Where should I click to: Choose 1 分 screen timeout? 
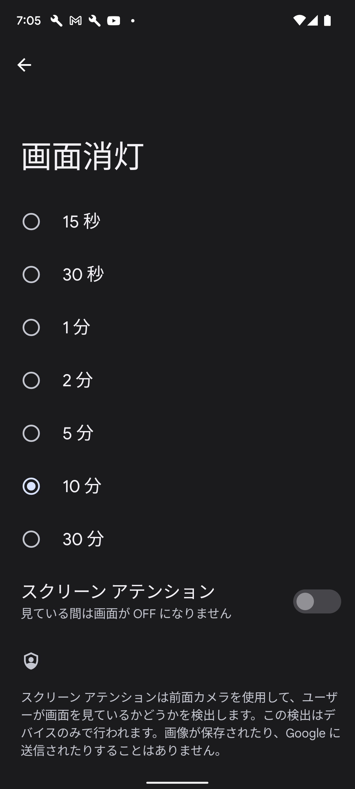click(31, 327)
